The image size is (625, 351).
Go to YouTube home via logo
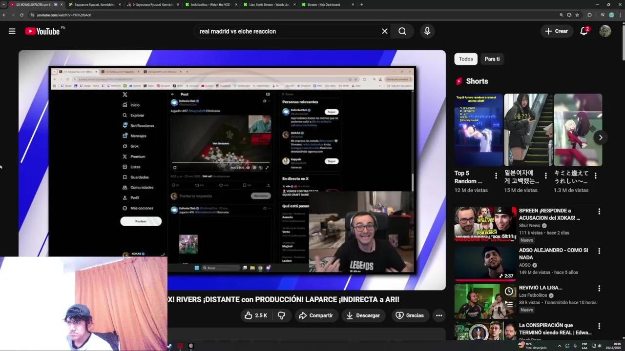[x=42, y=31]
